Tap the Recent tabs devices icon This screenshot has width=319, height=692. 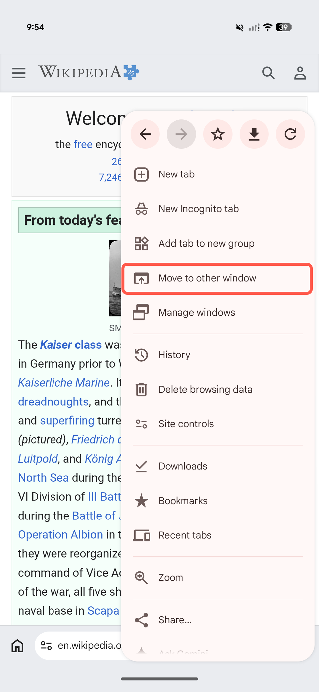point(141,535)
